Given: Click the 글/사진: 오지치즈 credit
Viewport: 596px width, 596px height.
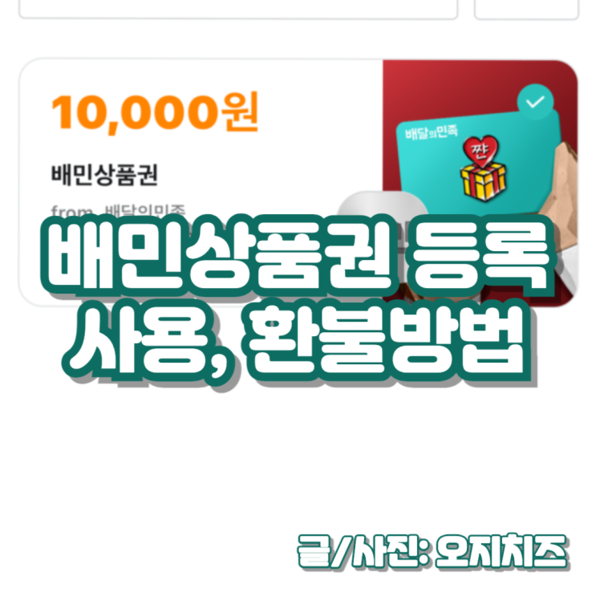Looking at the screenshot, I should [x=432, y=551].
